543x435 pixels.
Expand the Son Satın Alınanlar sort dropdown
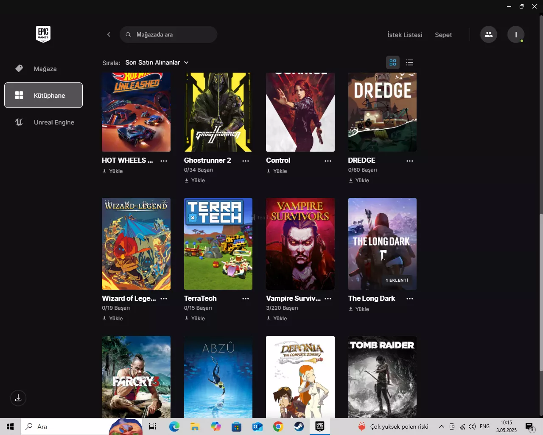coord(157,62)
